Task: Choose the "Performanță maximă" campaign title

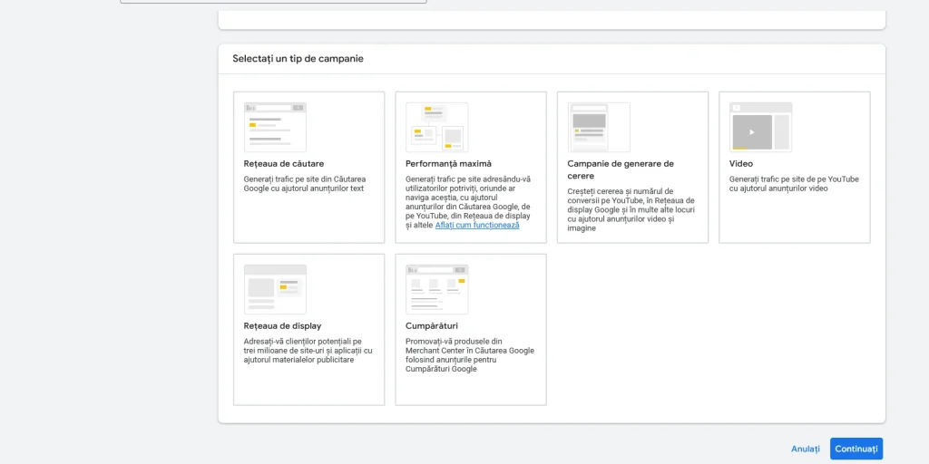Action: [448, 164]
